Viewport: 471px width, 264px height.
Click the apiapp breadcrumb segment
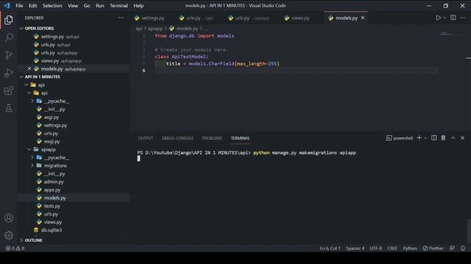tap(155, 29)
